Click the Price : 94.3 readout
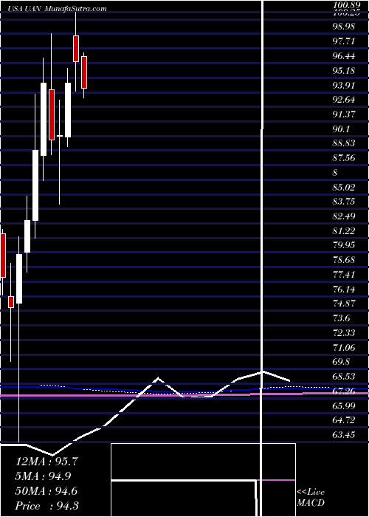Screen dimensions: 369x517 tap(47, 506)
